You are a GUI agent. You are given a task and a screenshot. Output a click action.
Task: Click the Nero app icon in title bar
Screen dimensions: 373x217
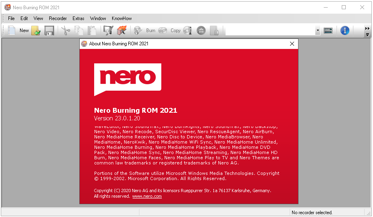8,7
